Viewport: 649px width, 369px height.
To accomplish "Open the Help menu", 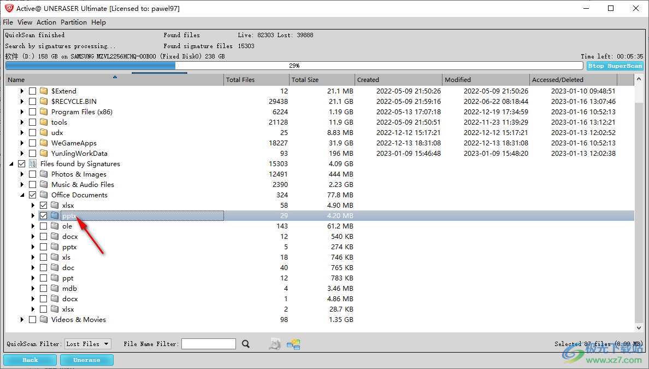I will (98, 22).
